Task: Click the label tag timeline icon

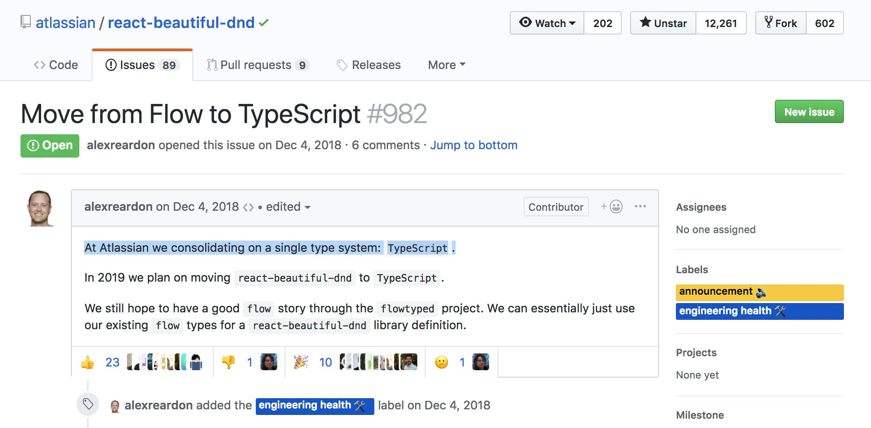Action: coord(88,404)
